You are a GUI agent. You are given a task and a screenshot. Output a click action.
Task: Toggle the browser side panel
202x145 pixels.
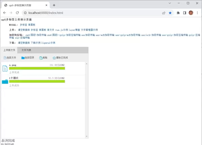(184, 13)
